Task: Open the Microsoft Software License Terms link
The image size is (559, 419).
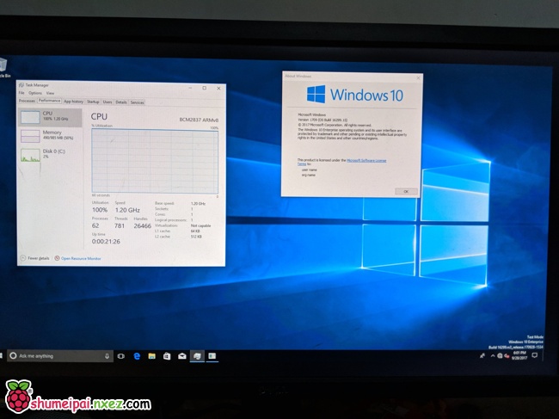Action: tap(366, 161)
